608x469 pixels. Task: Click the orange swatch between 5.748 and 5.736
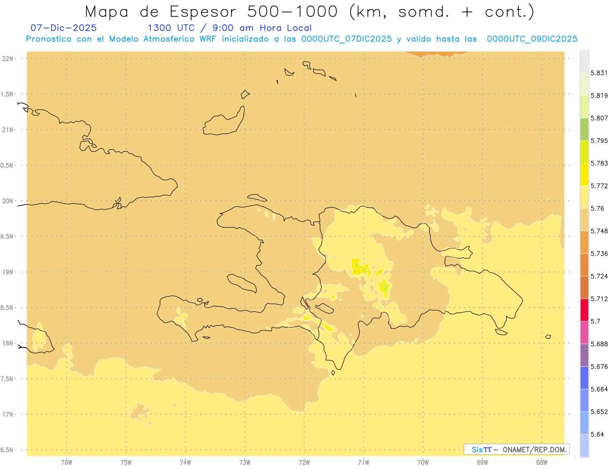(x=584, y=242)
